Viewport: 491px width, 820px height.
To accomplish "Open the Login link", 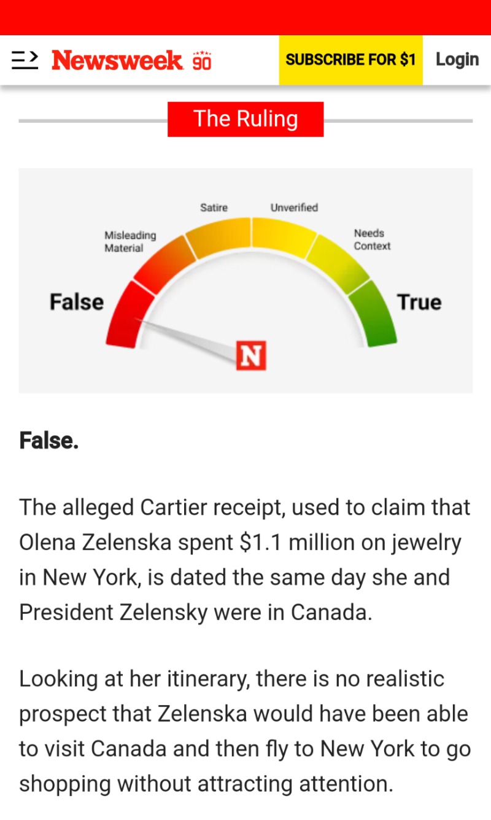I will 457,60.
